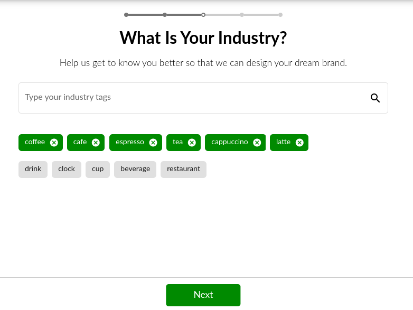Image resolution: width=413 pixels, height=310 pixels.
Task: Jump to the last progress step dot
Action: pyautogui.click(x=280, y=15)
